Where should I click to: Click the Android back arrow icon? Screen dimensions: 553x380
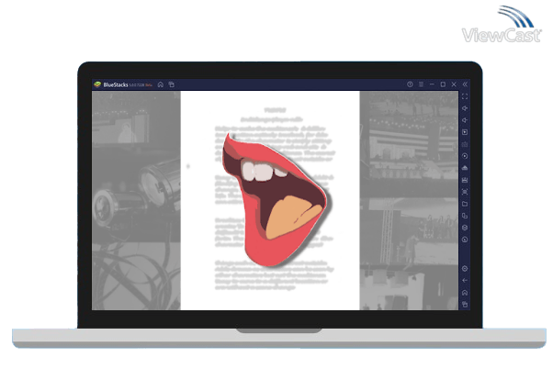465,281
